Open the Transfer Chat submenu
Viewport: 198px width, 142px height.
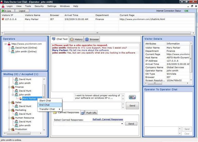coord(49,109)
